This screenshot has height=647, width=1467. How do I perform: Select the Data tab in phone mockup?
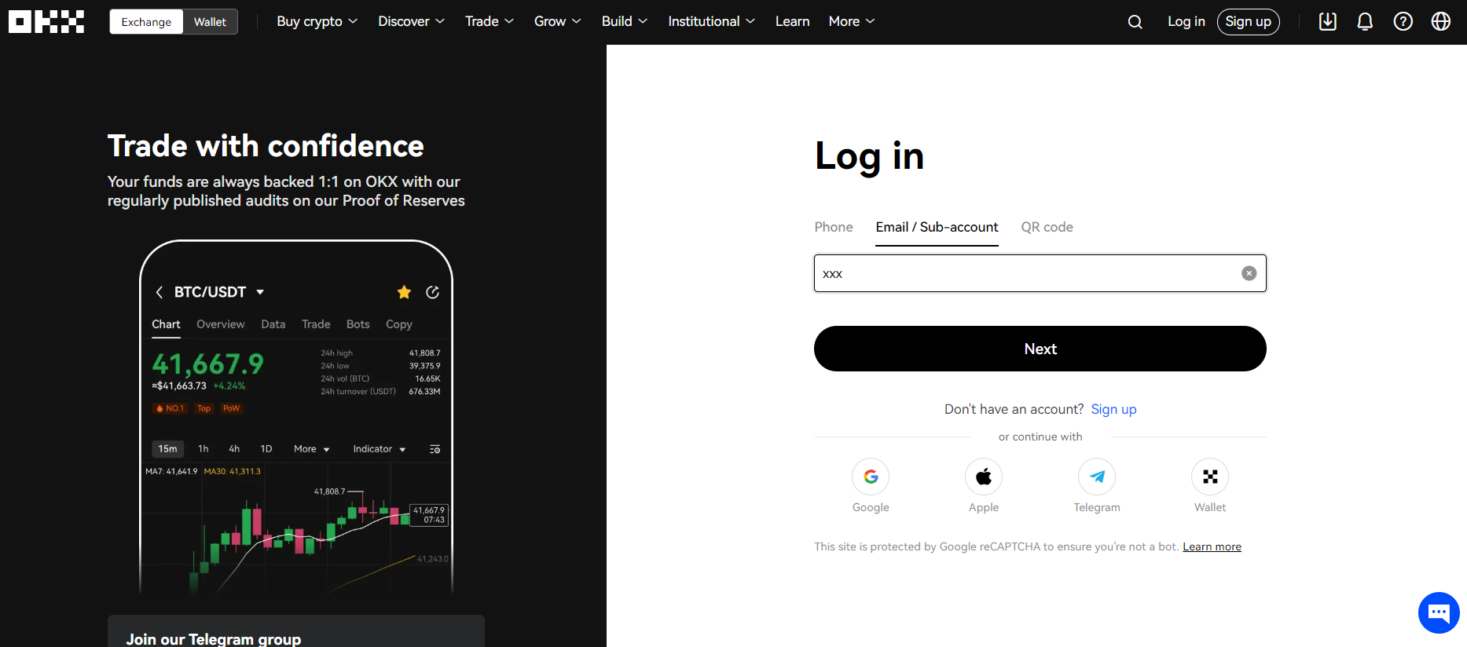[273, 324]
